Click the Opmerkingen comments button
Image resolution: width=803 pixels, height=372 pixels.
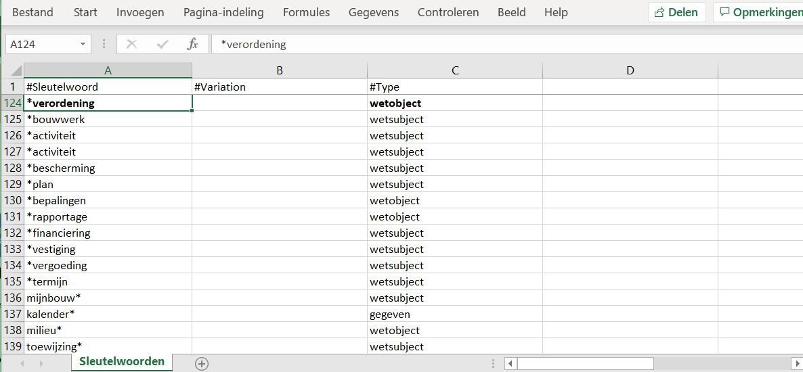point(758,12)
